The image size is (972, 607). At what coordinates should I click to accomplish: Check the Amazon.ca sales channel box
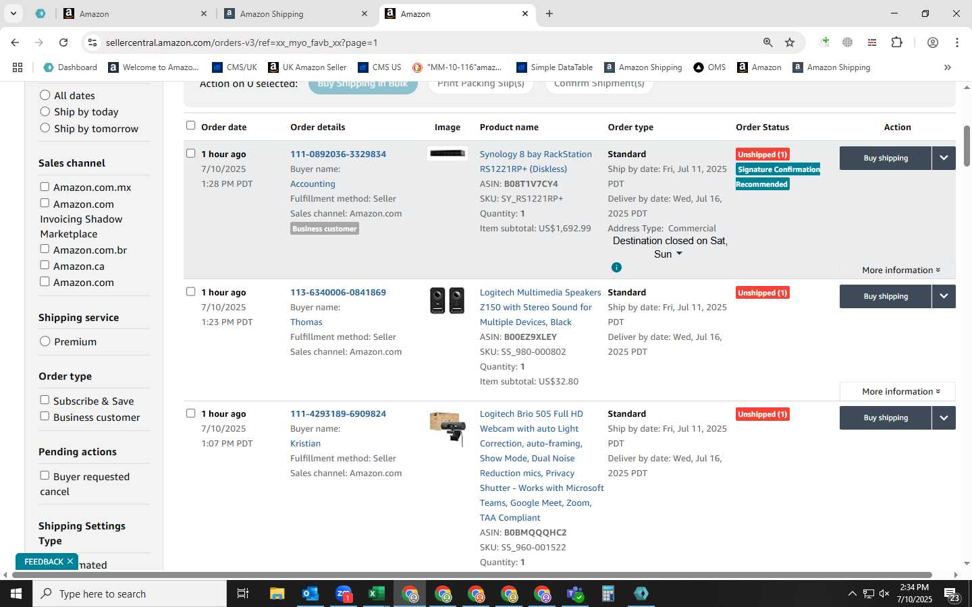pyautogui.click(x=45, y=265)
